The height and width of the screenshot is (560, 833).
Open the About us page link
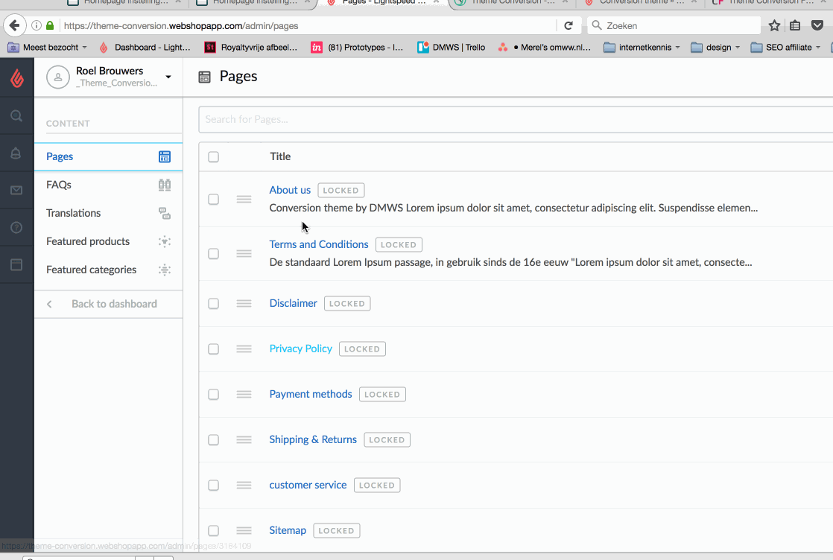tap(290, 190)
